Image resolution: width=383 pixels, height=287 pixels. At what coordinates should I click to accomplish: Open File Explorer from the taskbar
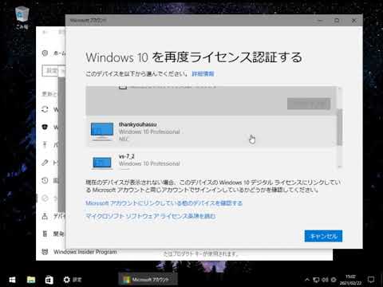pos(31,280)
